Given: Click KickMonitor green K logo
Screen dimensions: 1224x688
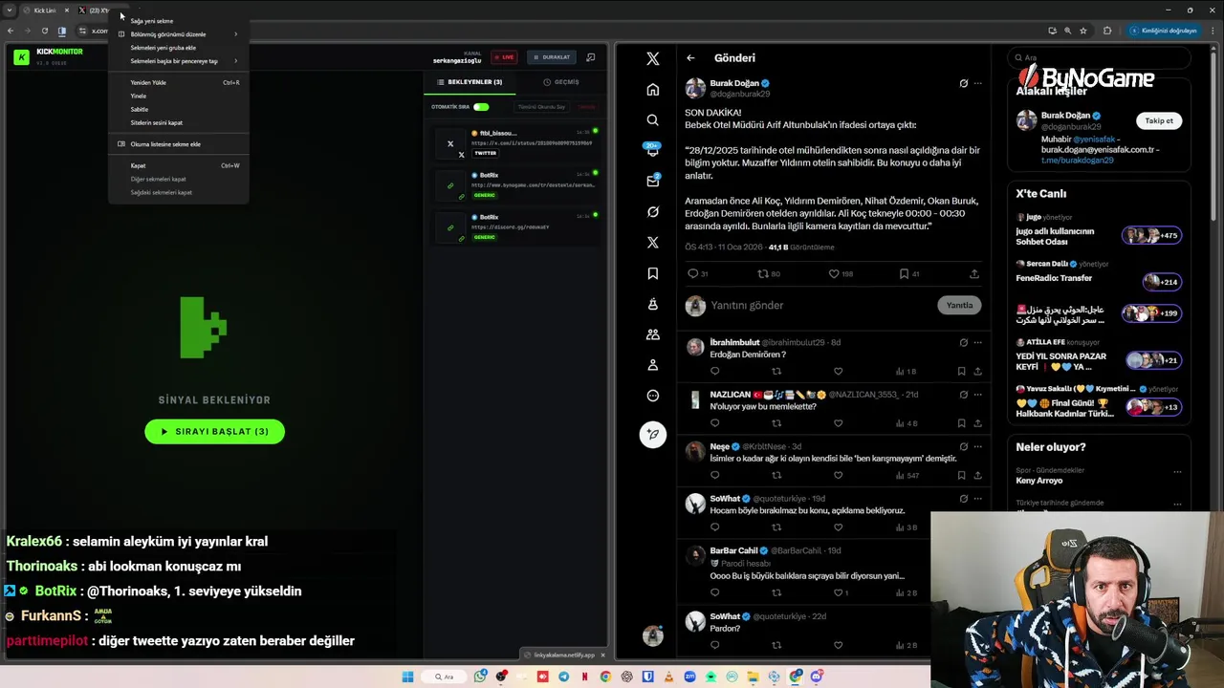Looking at the screenshot, I should (21, 57).
